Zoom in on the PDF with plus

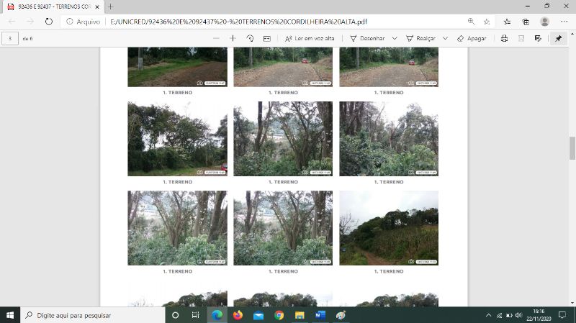pyautogui.click(x=233, y=38)
